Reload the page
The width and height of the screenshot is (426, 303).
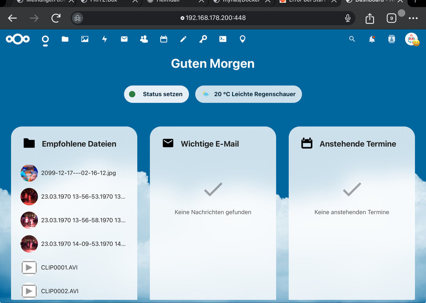(56, 18)
